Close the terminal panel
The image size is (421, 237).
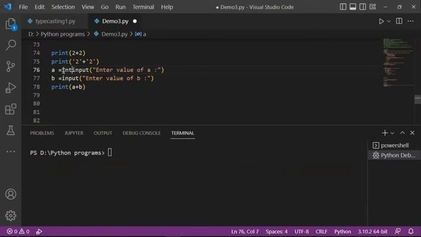[x=412, y=133]
